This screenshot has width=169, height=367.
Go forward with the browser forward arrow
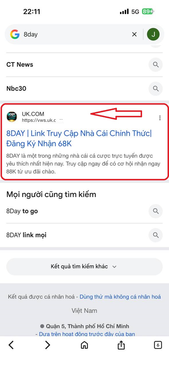click(48, 345)
